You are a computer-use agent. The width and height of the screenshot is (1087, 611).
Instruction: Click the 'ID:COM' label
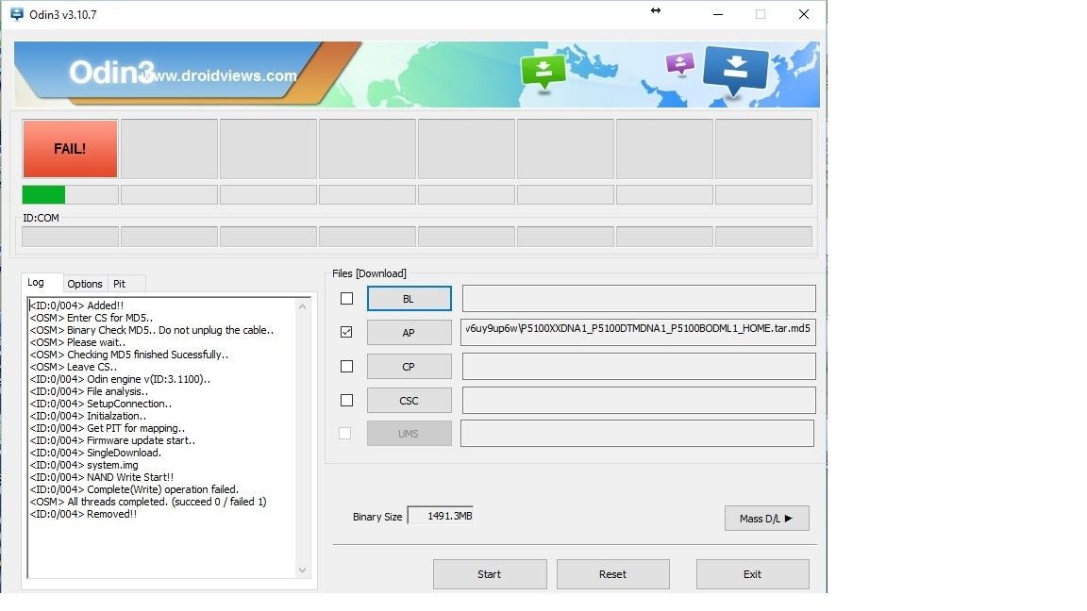(41, 218)
